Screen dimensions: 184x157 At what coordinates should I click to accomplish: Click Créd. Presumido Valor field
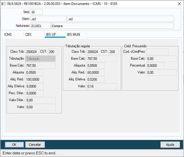pyautogui.click(x=161, y=72)
